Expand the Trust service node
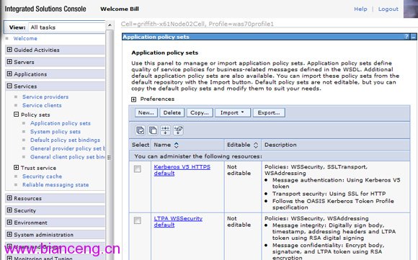Viewport: 418px width, 260px height. [17, 168]
